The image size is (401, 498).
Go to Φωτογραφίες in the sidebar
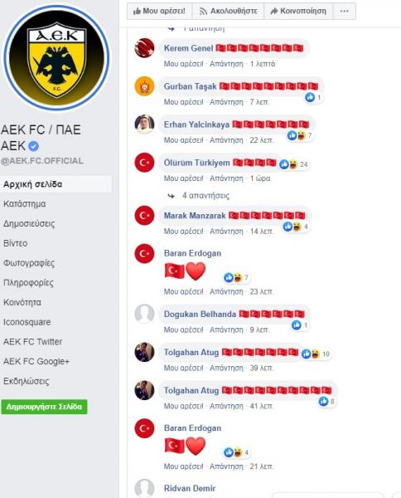[x=29, y=263]
